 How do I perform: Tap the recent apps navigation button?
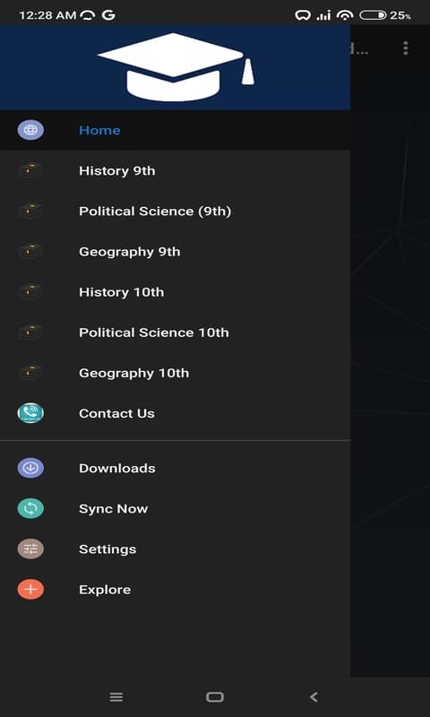(x=116, y=697)
